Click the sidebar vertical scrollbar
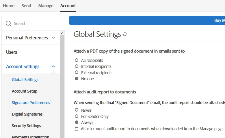The width and height of the screenshot is (225, 138). [62, 87]
